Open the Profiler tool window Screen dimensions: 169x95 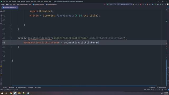click(x=31, y=87)
